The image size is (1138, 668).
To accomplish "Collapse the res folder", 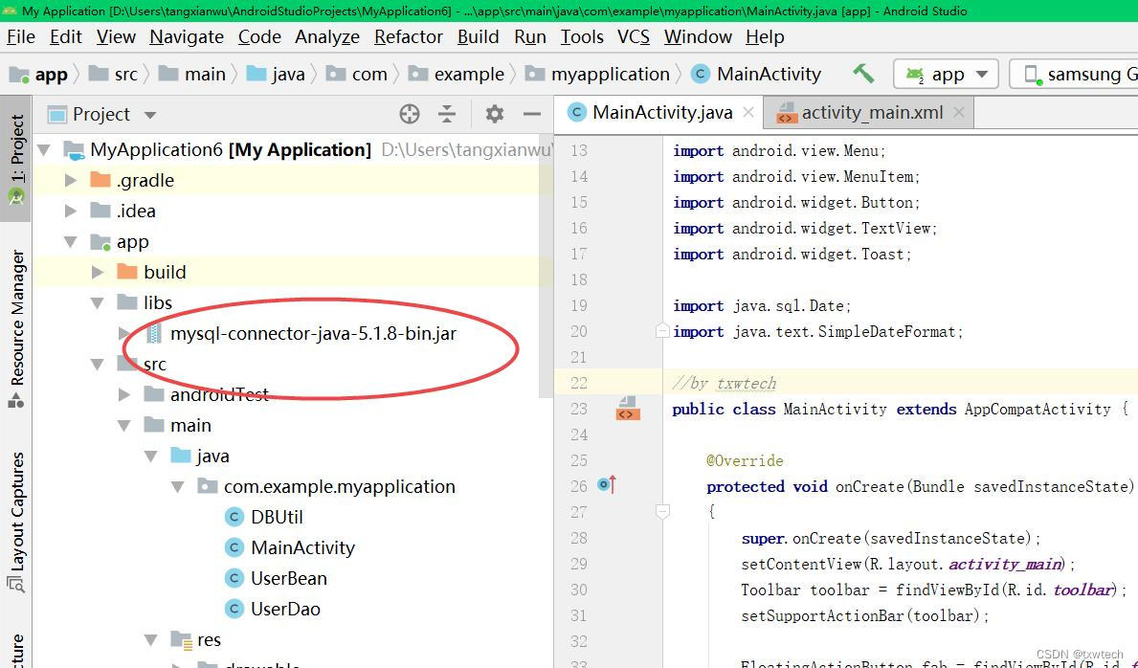I will click(x=151, y=639).
